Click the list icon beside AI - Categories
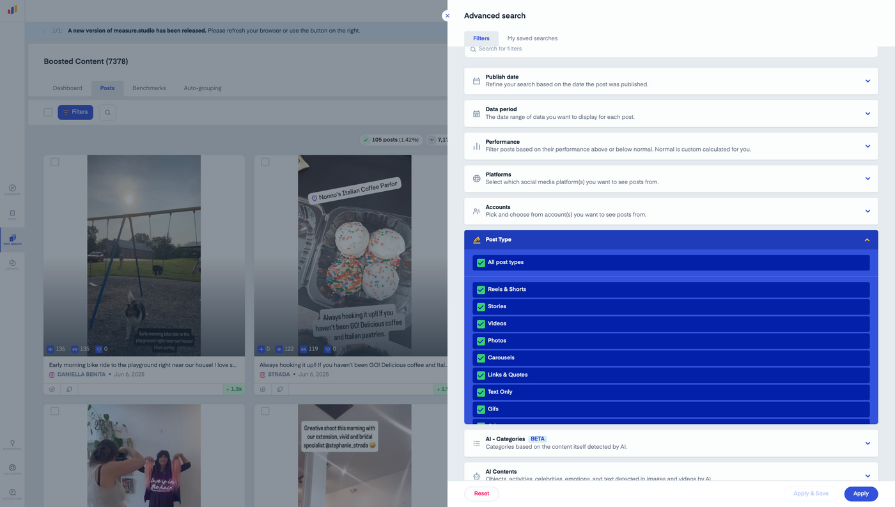The width and height of the screenshot is (895, 507). point(476,443)
